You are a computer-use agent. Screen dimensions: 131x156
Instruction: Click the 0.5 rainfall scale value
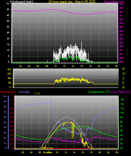pyautogui.click(x=12, y=126)
